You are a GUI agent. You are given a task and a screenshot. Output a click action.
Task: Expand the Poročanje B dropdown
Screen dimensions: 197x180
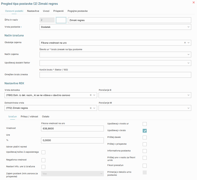(188, 95)
